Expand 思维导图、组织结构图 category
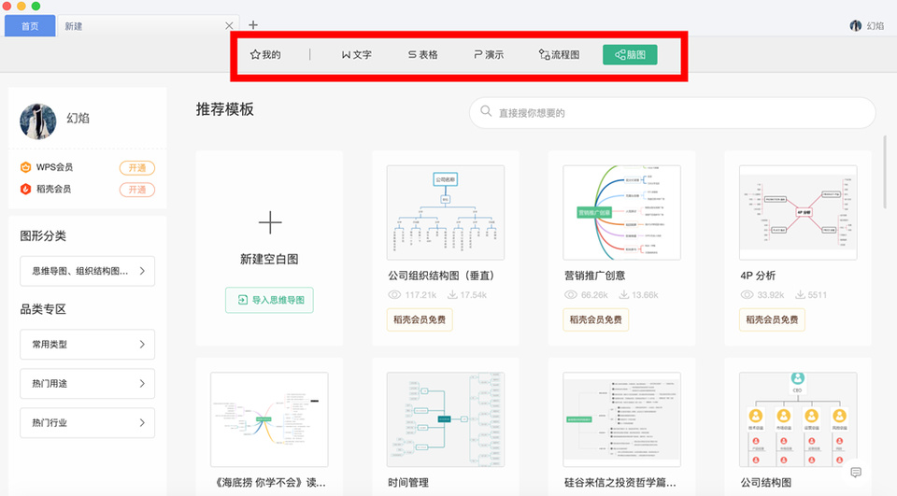 (x=87, y=271)
